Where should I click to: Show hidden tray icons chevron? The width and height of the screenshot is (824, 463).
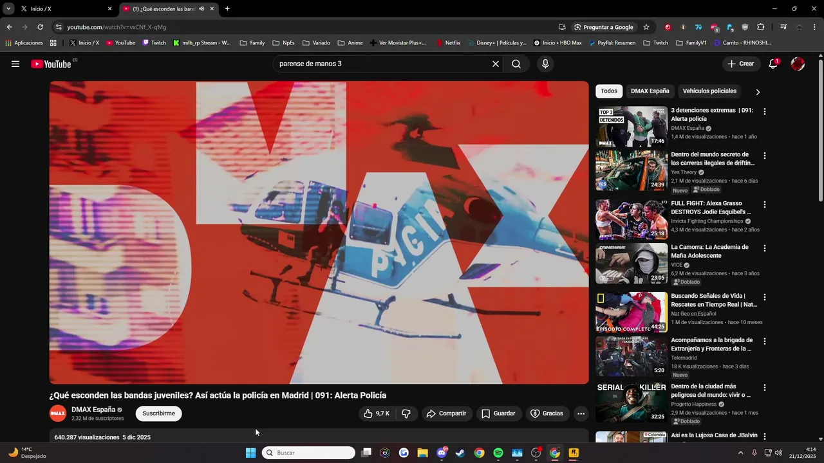(x=740, y=453)
